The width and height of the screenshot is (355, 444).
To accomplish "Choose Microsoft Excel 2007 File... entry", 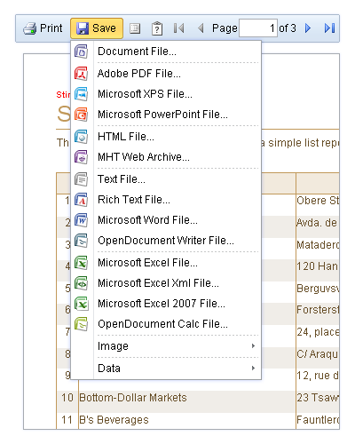I will click(166, 304).
